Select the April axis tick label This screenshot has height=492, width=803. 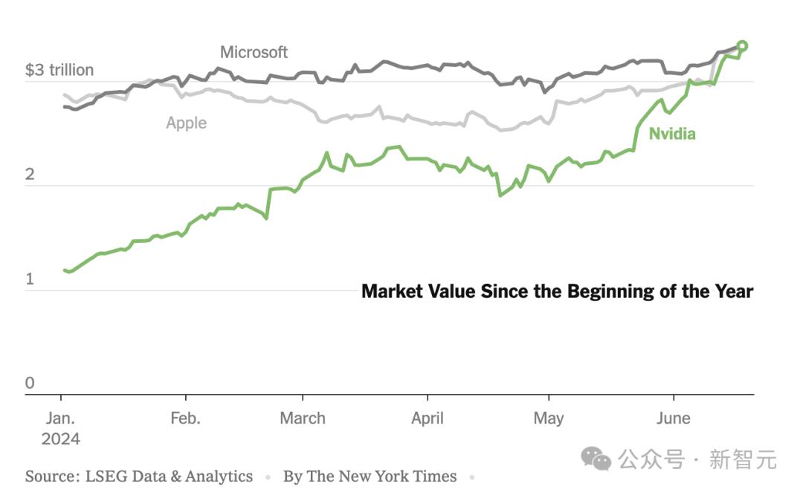pos(428,418)
